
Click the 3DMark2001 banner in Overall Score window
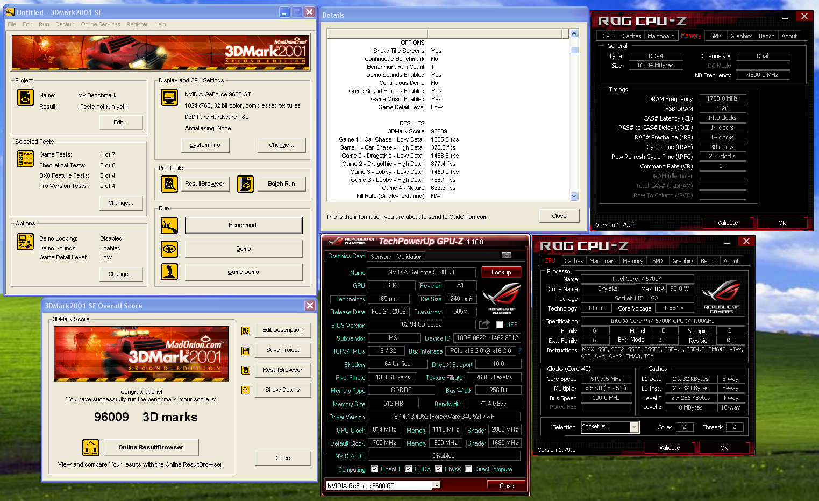(141, 354)
